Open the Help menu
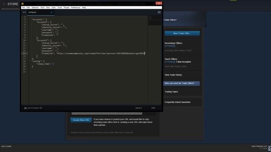 coord(84,8)
